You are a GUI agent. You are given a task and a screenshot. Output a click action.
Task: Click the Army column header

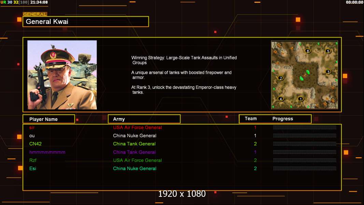pos(144,119)
